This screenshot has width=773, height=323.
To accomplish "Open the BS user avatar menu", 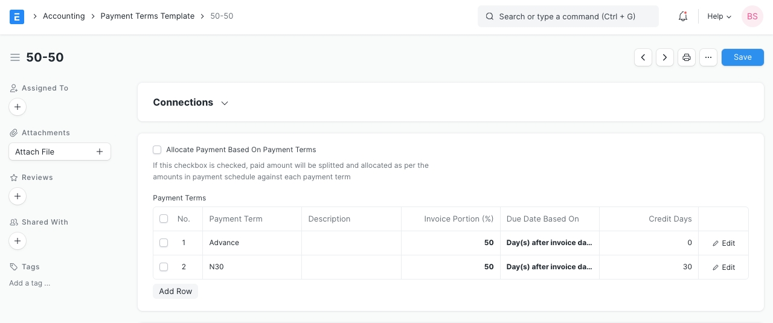I will [x=752, y=17].
